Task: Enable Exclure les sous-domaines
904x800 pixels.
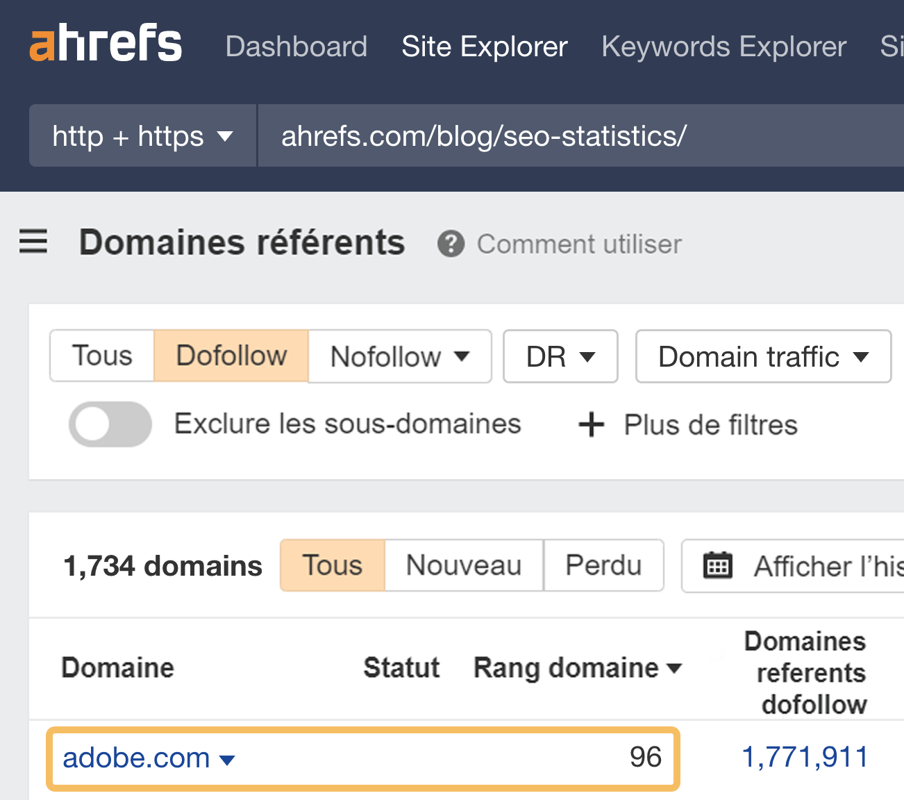Action: click(x=110, y=424)
